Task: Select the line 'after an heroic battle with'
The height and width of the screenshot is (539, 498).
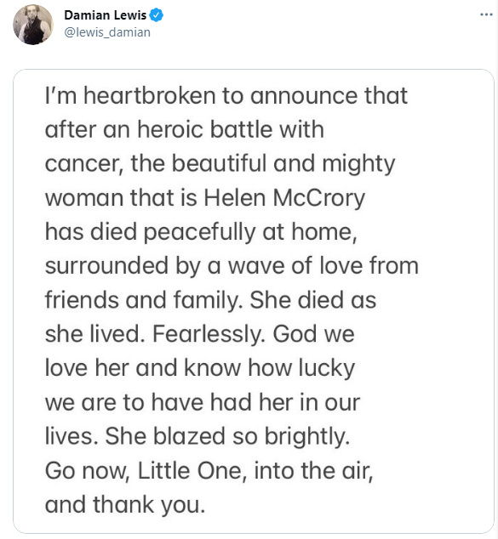Action: coord(185,129)
